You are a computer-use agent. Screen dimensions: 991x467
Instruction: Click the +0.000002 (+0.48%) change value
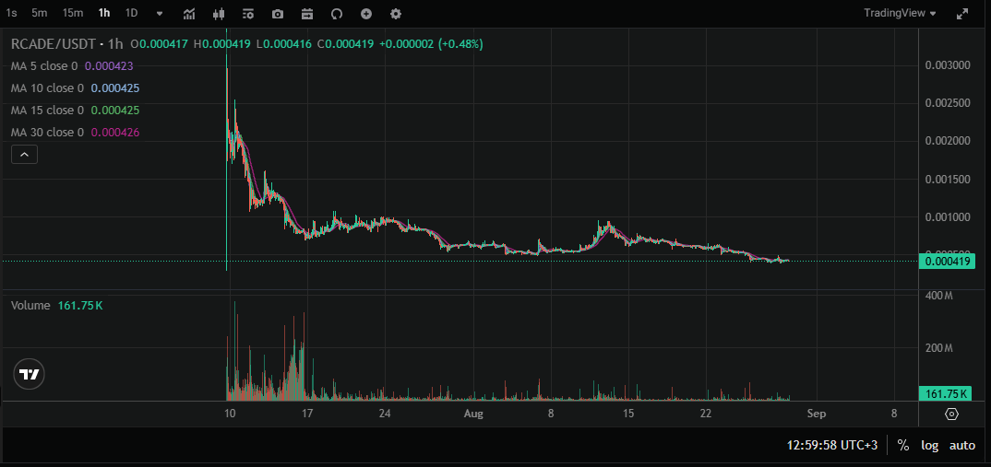(x=431, y=44)
